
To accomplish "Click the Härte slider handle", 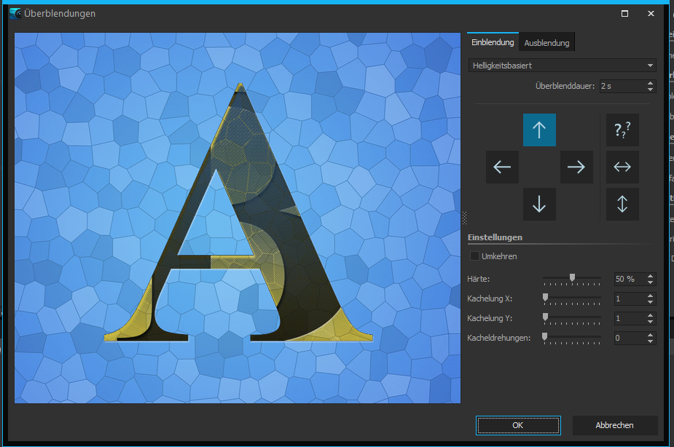I will tap(572, 278).
